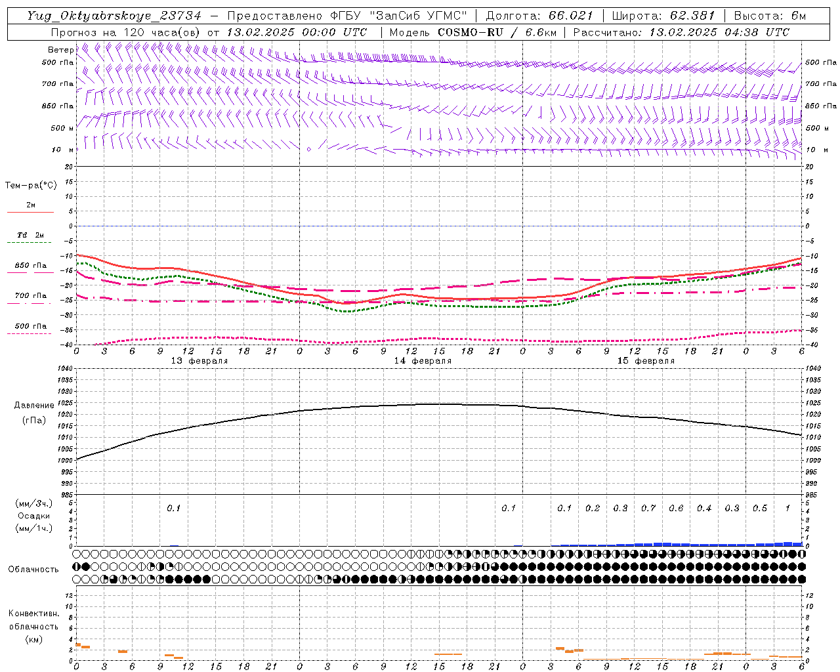Click the Td 2м dew point legend entry
Viewport: 840px width, 672px height.
pos(30,235)
